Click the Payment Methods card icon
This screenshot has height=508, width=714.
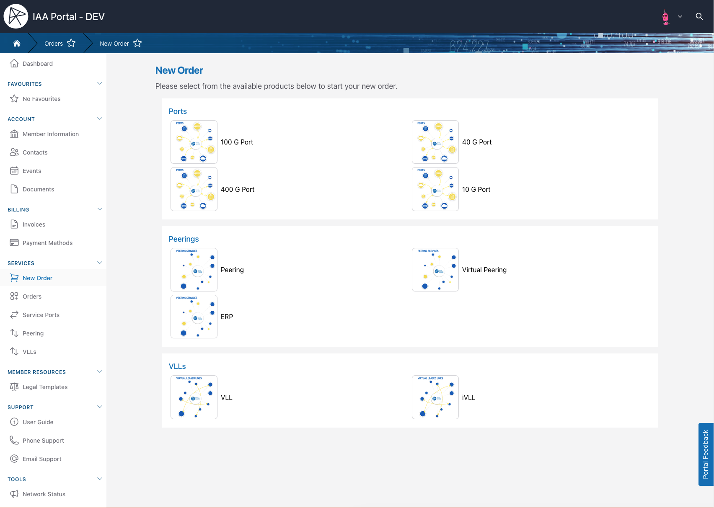click(14, 242)
